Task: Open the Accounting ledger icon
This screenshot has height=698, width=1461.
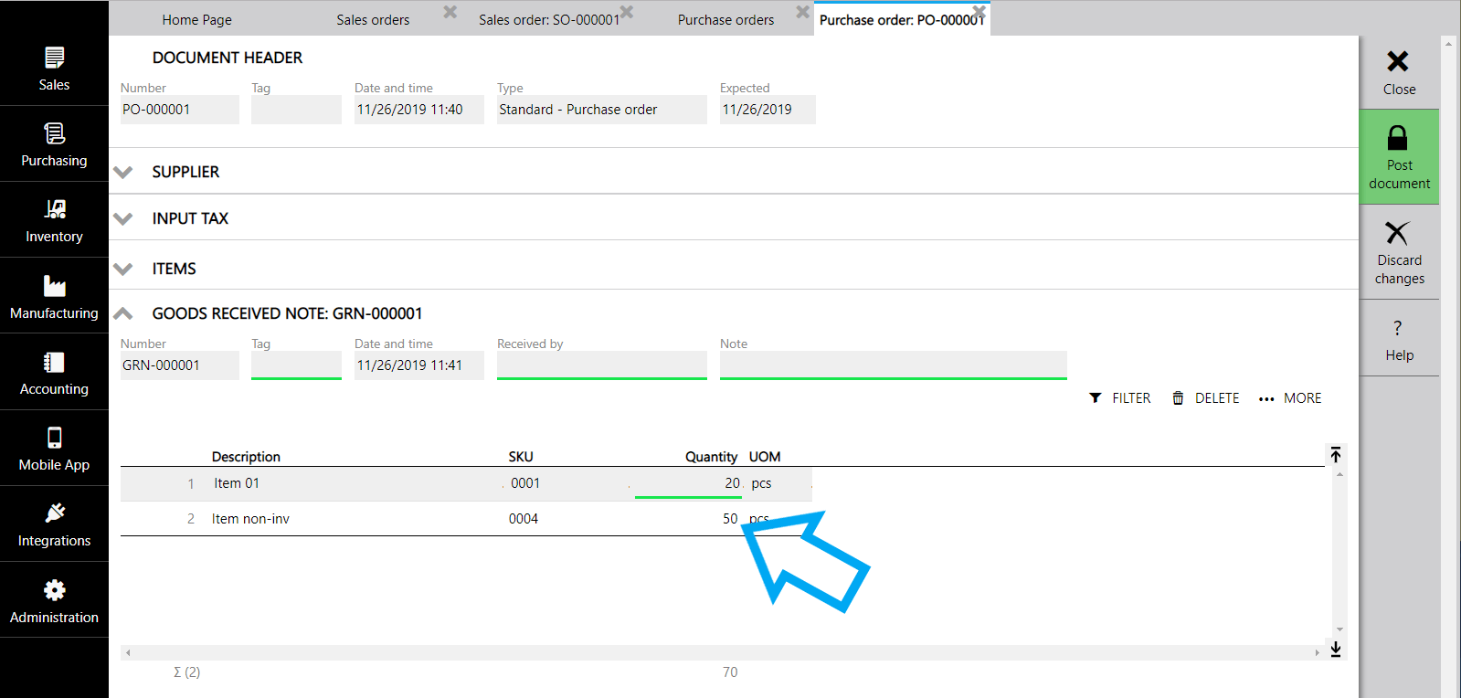Action: coord(54,363)
